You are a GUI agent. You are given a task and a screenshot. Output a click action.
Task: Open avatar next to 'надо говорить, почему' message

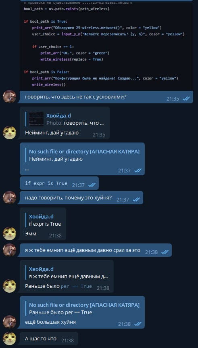[9, 197]
